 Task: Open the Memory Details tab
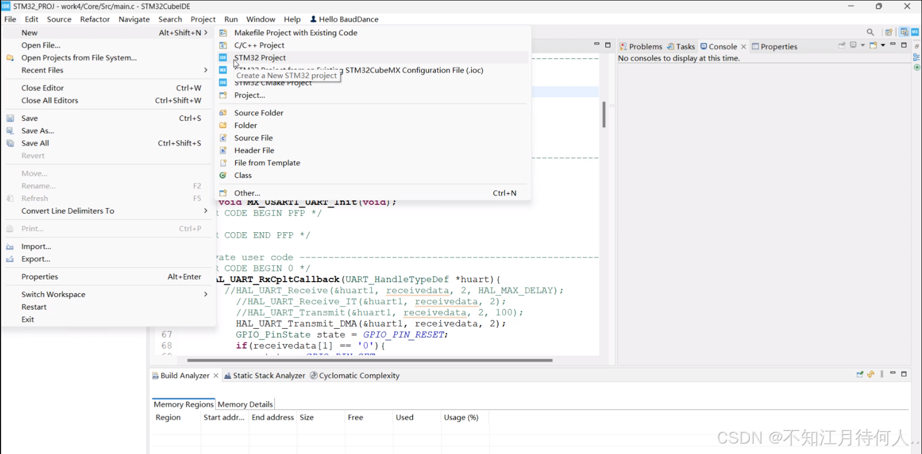point(245,405)
